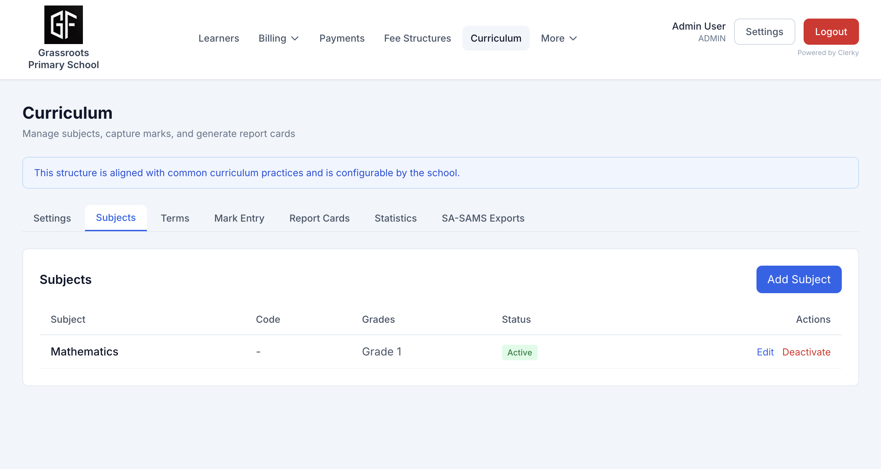The image size is (881, 469).
Task: Click the Status column header
Action: pos(516,319)
